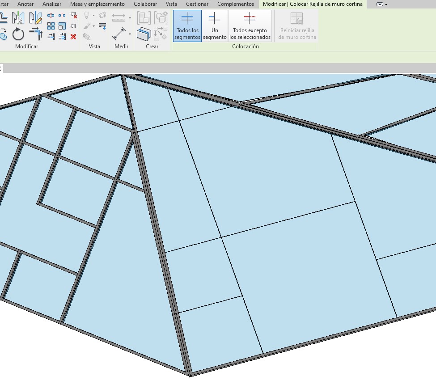The height and width of the screenshot is (389, 436).
Task: Click the Trim/Extend to Corner icon
Action: point(35,34)
